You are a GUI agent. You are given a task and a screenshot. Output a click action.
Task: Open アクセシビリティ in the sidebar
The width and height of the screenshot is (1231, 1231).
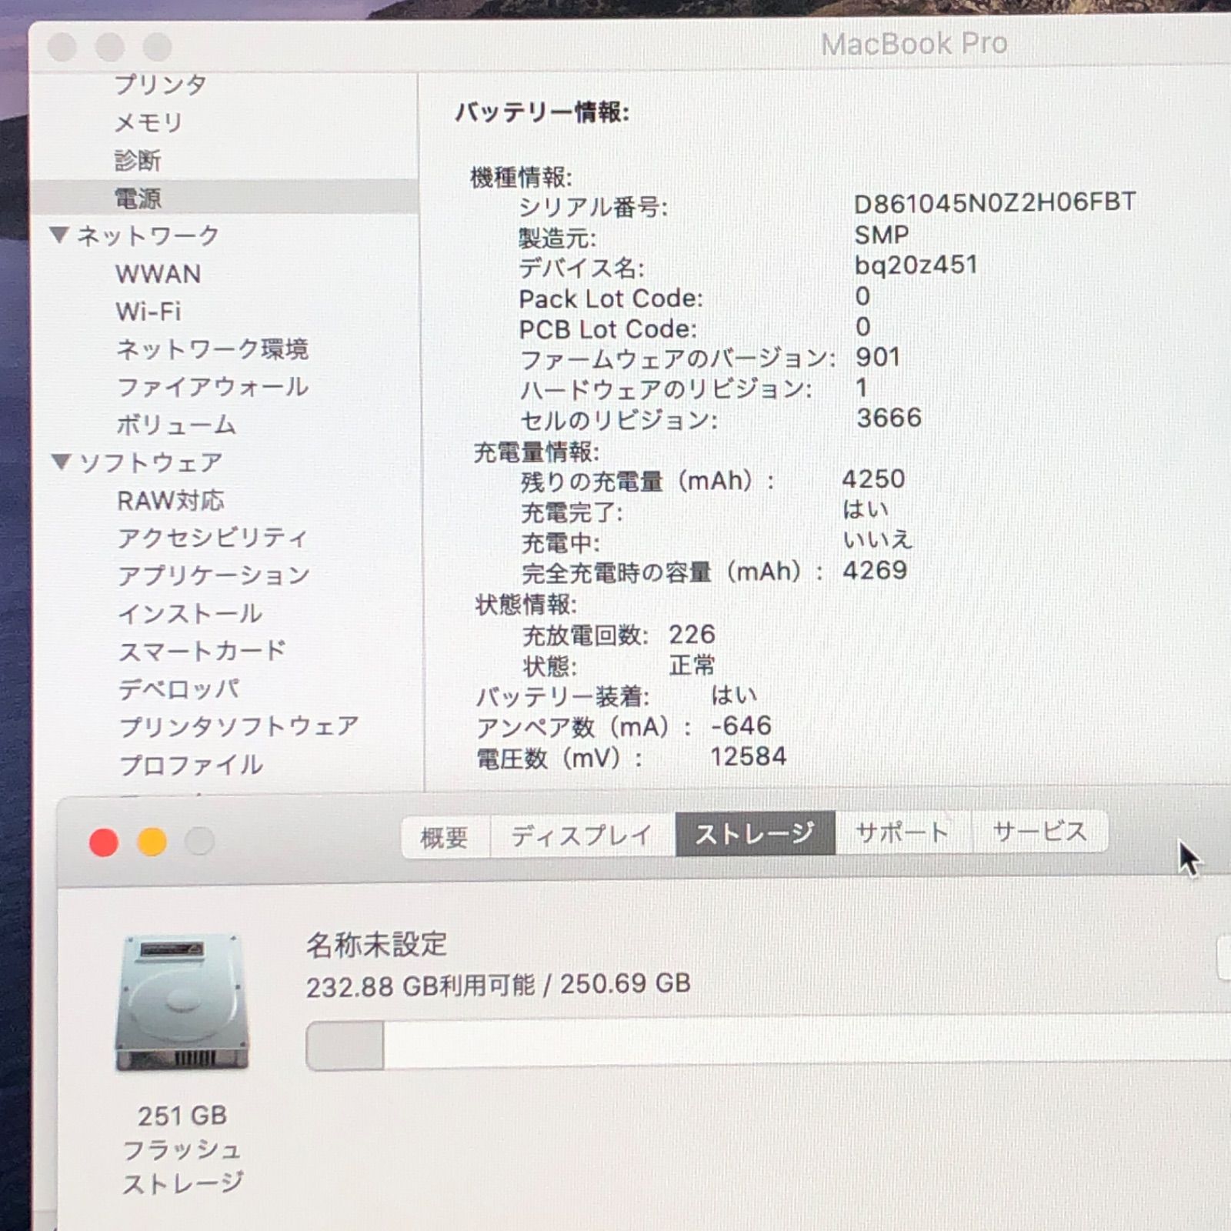coord(212,538)
